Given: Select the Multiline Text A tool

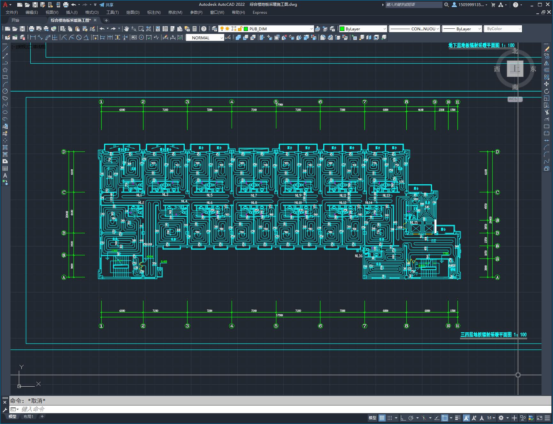Looking at the screenshot, I should click(x=5, y=175).
